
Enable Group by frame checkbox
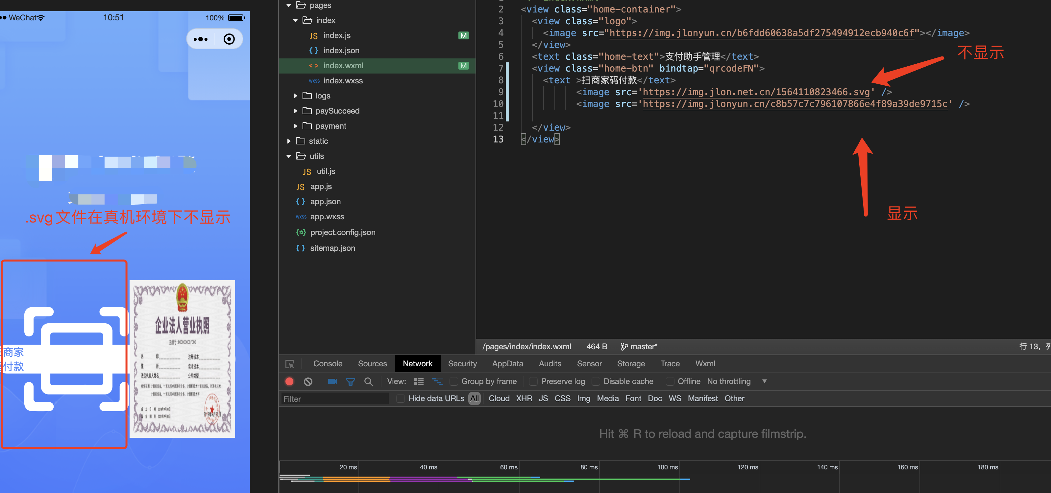(454, 381)
